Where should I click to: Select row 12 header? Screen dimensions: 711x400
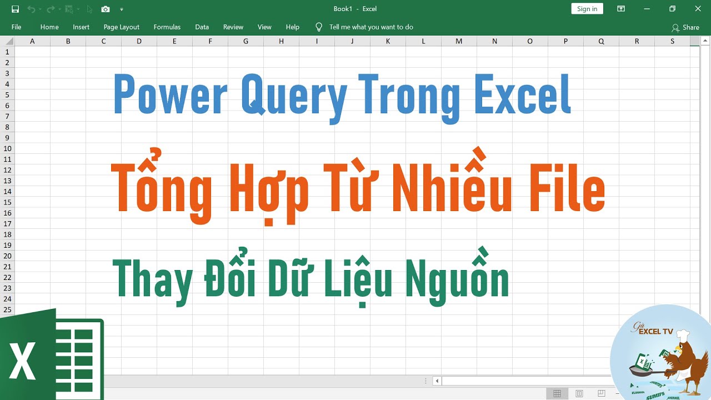coord(7,170)
